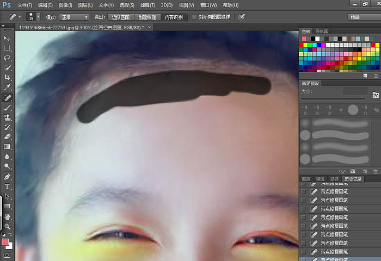Create new swatch from foreground color
The image size is (381, 261).
point(365,76)
